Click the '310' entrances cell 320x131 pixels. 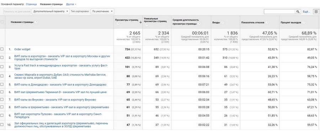[x=225, y=58]
